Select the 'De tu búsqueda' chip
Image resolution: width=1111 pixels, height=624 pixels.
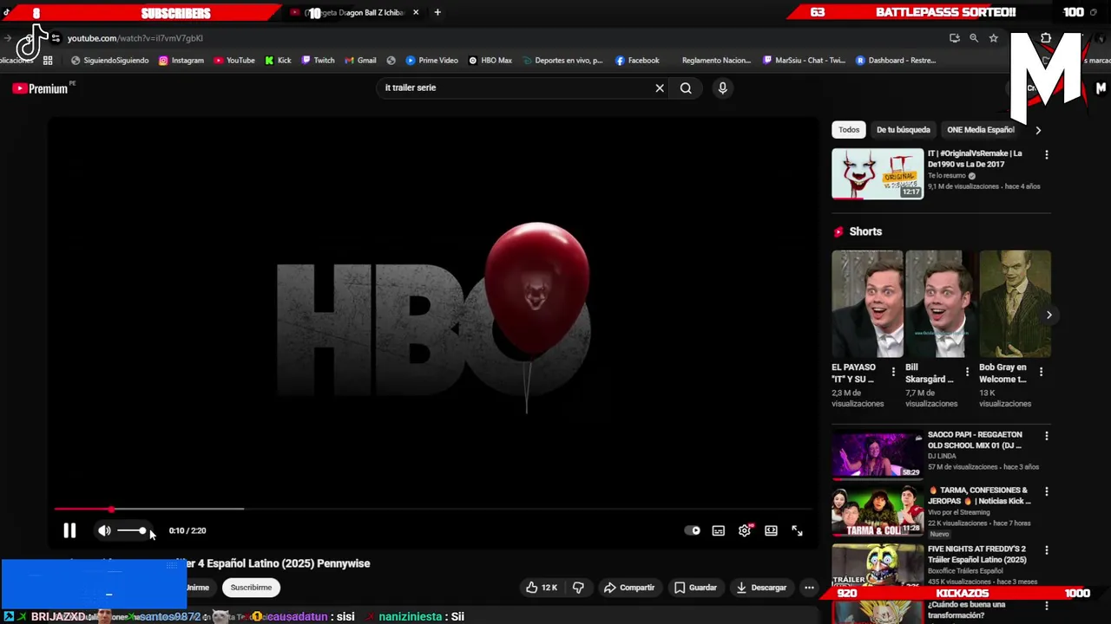point(903,130)
